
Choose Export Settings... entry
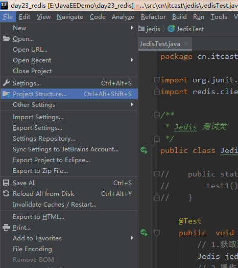click(x=69, y=128)
